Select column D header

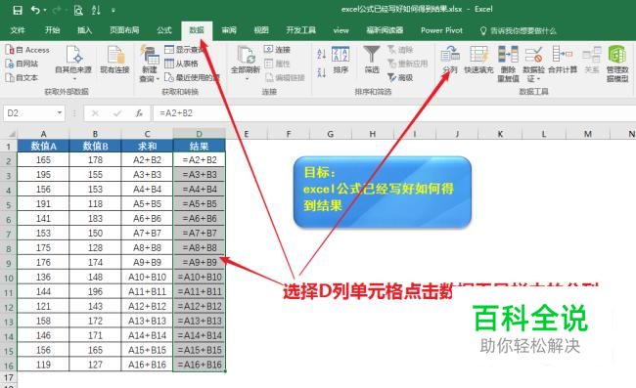[200, 134]
